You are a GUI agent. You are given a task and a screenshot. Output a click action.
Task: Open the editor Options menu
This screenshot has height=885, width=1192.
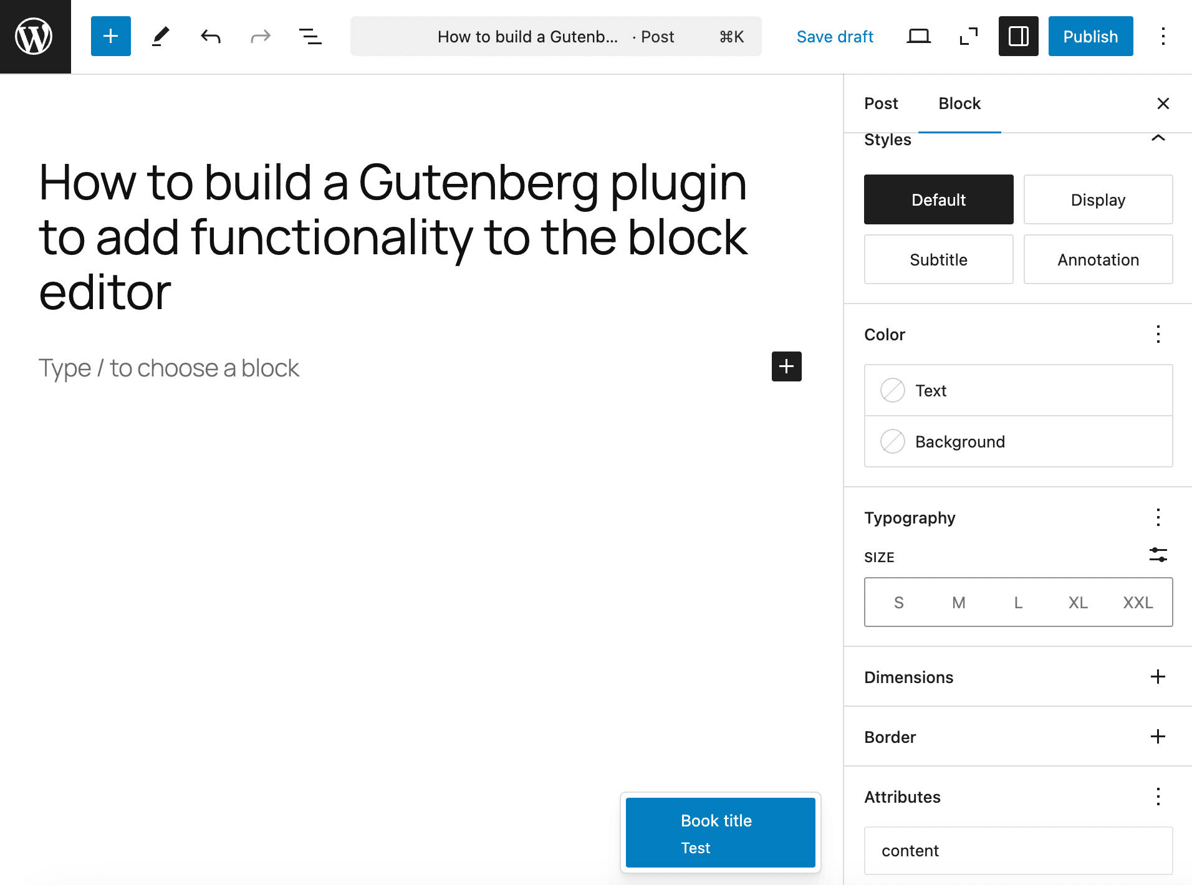point(1163,36)
